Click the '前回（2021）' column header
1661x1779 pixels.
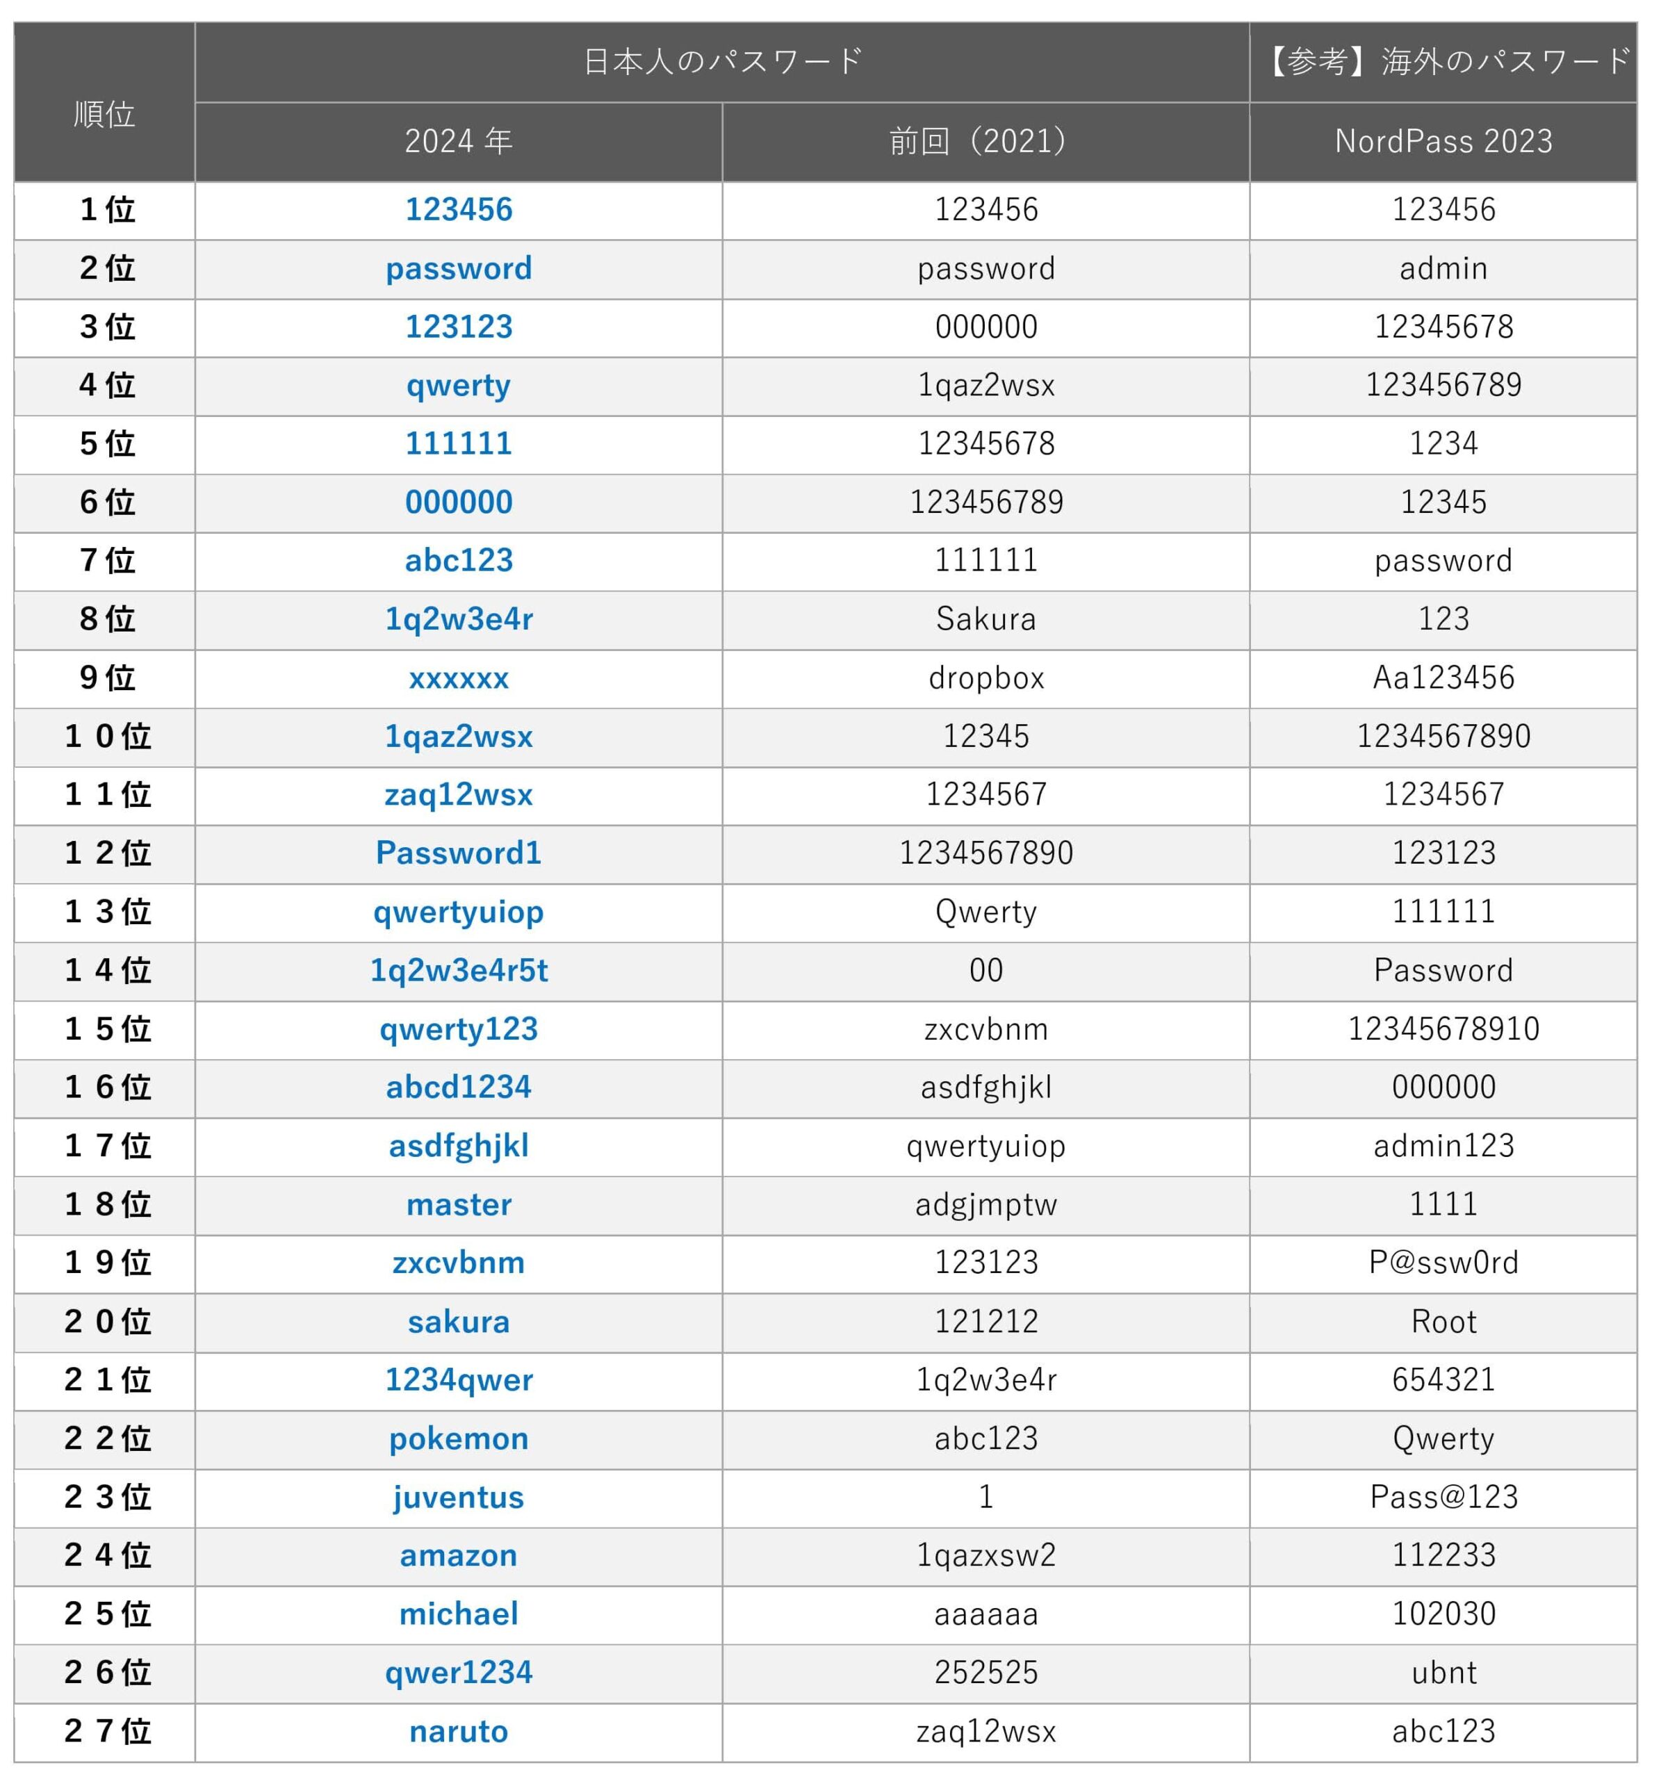click(985, 141)
